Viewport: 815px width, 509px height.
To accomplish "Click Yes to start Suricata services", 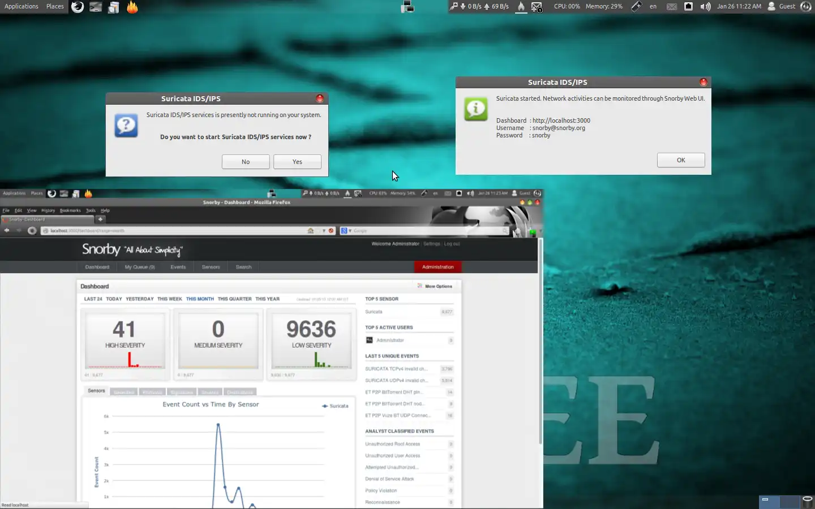I will 297,162.
